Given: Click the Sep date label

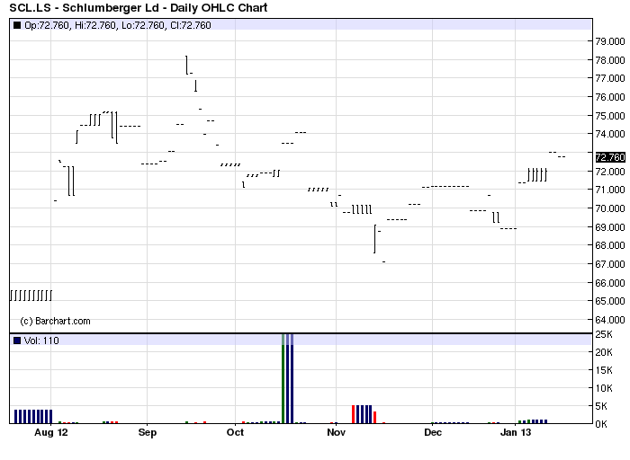Looking at the screenshot, I should pyautogui.click(x=147, y=432).
